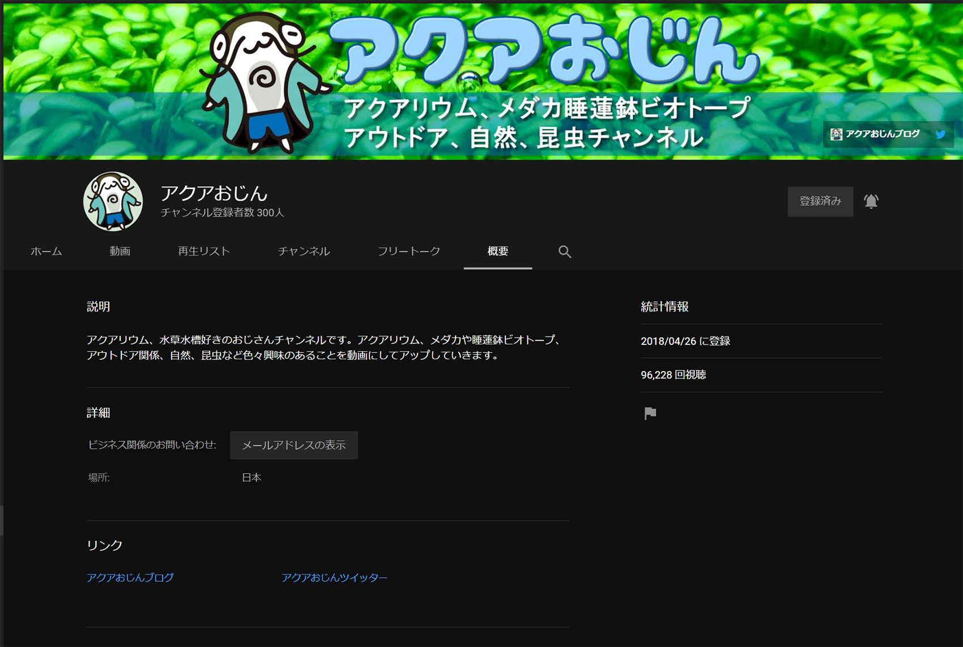Open the ホーム tab
Screen dimensions: 963x647
point(46,251)
